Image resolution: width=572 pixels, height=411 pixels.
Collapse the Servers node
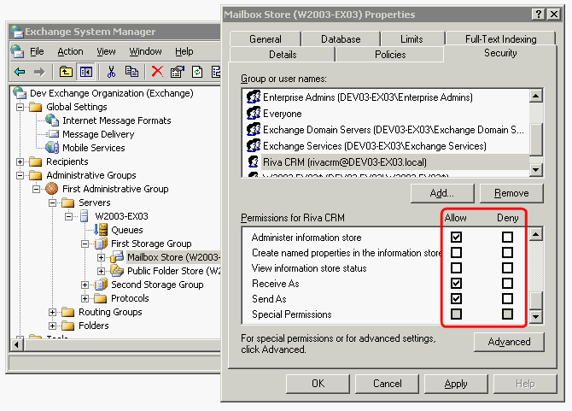[x=53, y=203]
